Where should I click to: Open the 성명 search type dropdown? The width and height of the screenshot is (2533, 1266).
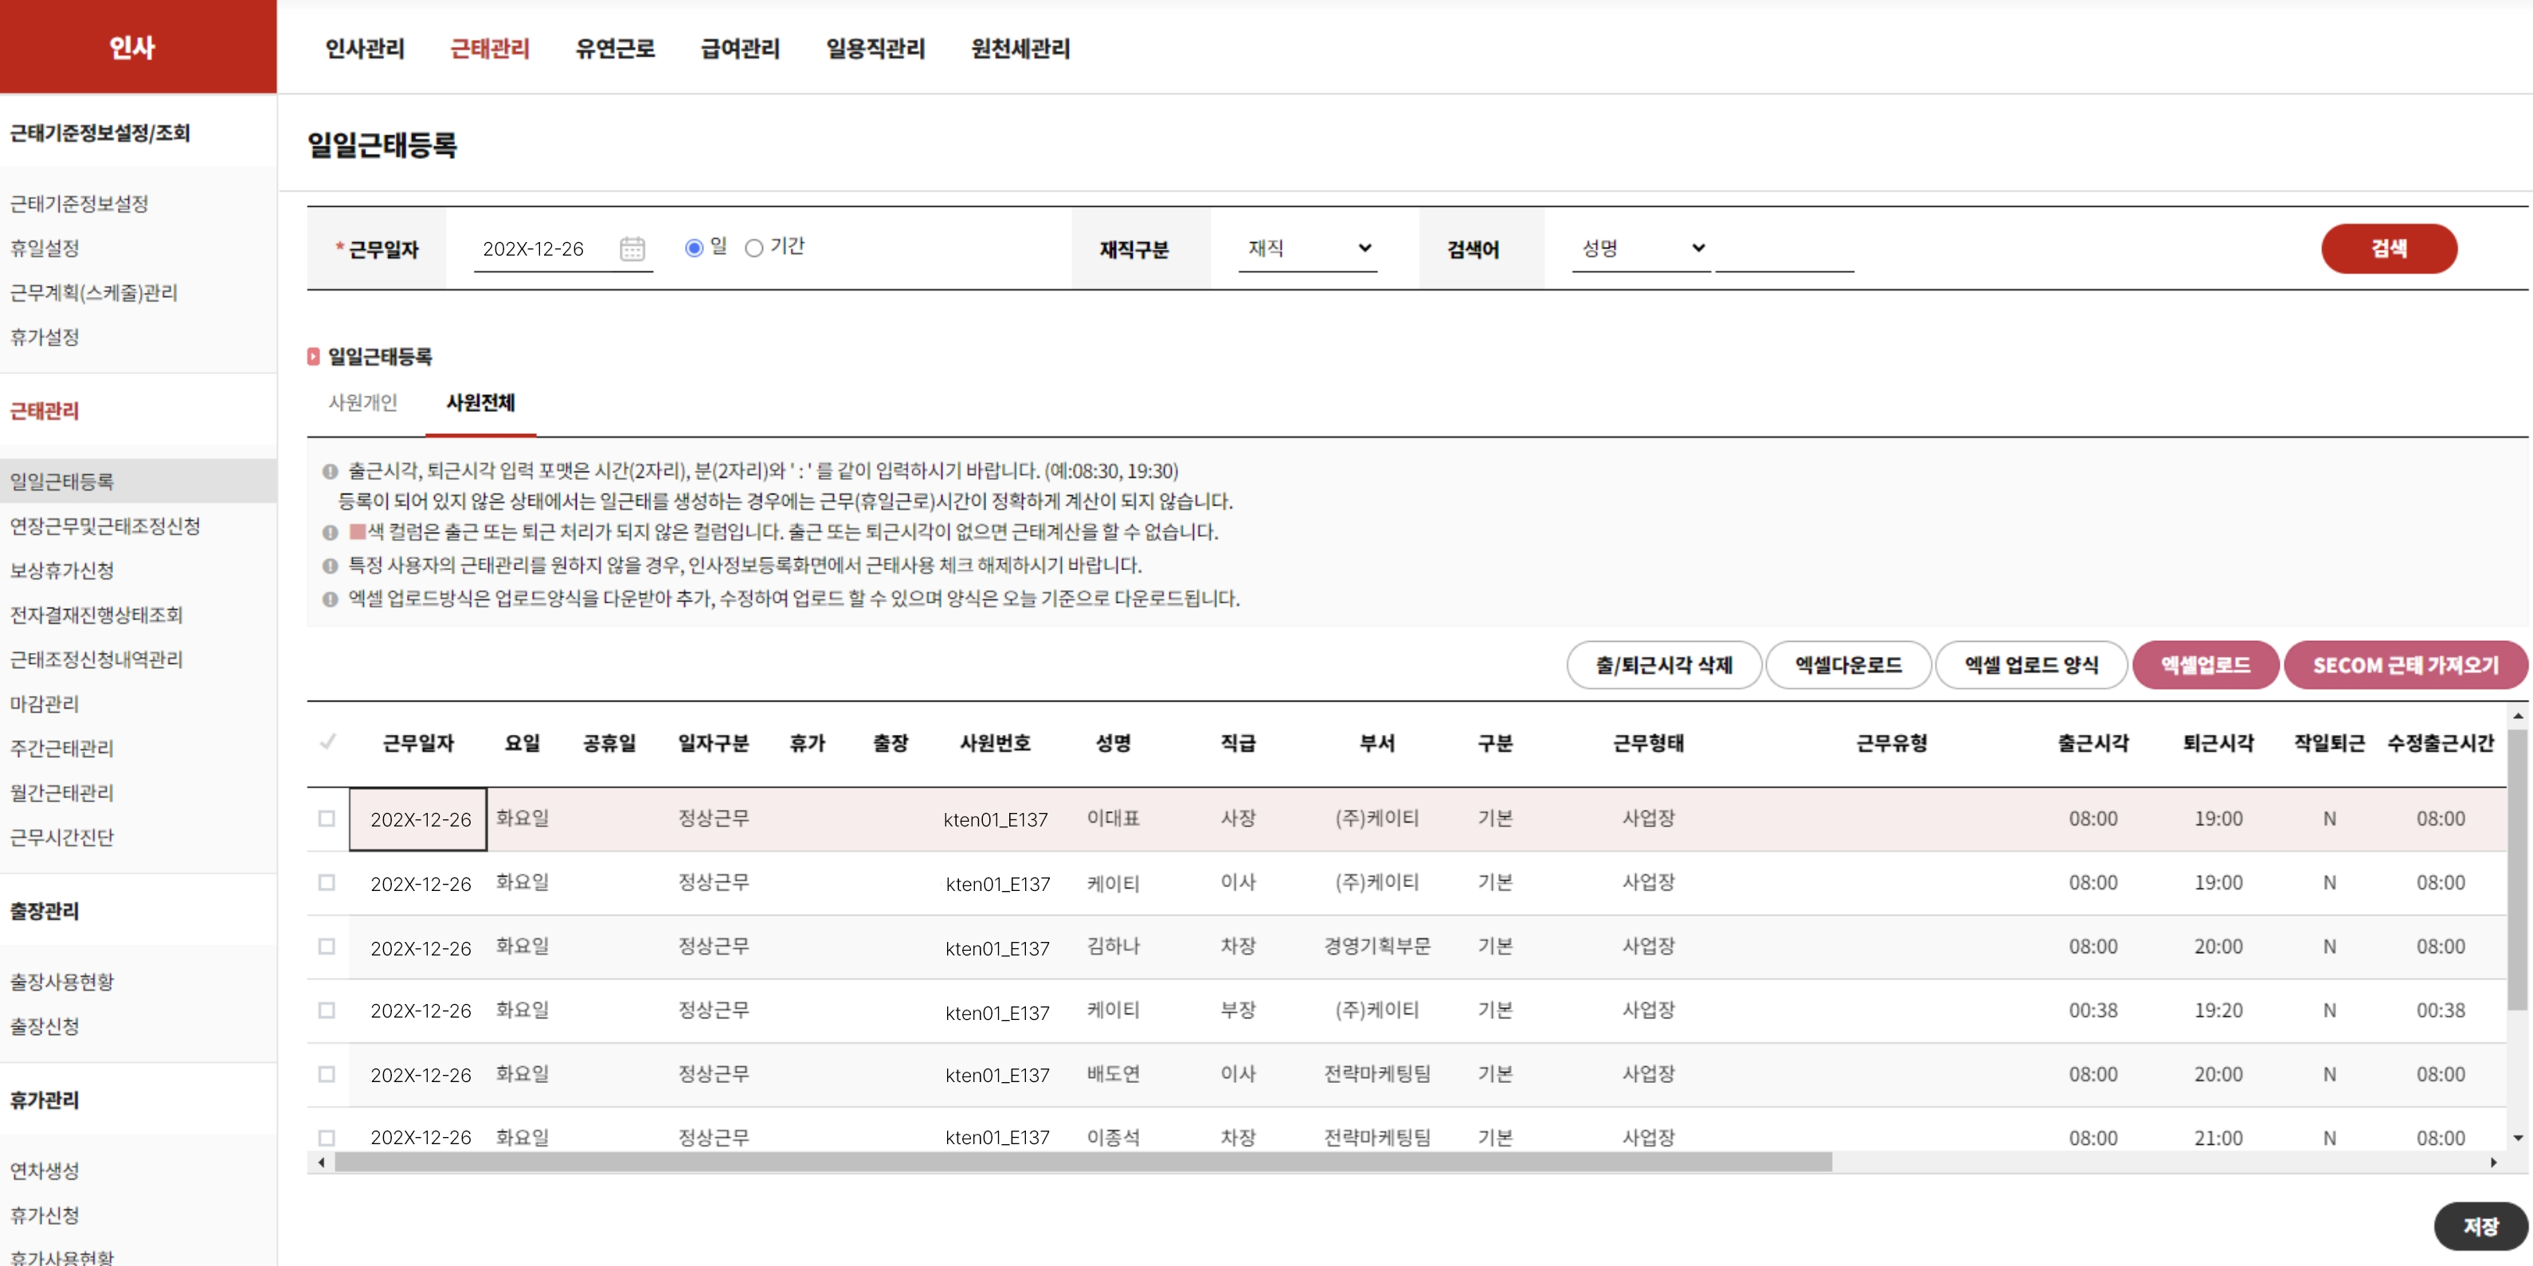(1641, 248)
